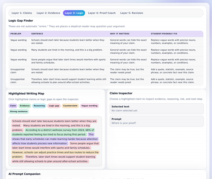Screen dimensions: 212x179
Task: Click the Selected text box in Claim Inspector
Action: [x=157, y=109]
